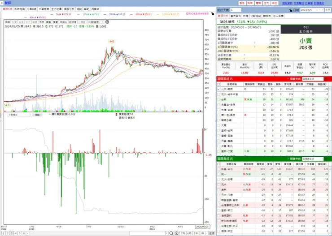
Task: Click the help icon in red 買超15 header
Action: tap(288, 79)
